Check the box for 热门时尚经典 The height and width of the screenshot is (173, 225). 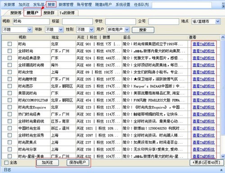click(x=9, y=114)
